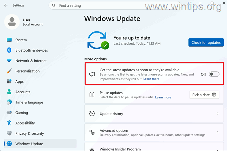
Task: Open the Pick a date dropdown
Action: [204, 95]
